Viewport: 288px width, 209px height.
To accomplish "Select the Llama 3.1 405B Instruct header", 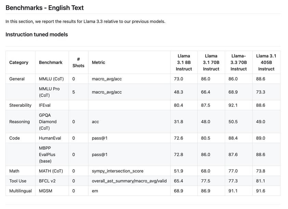I will click(266, 62).
